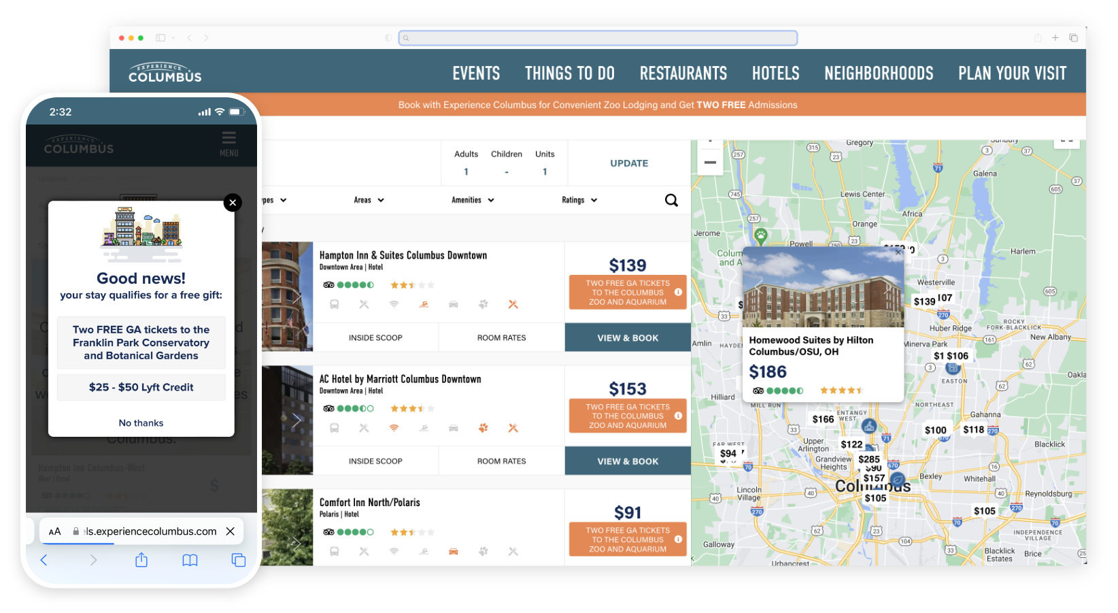Image resolution: width=1118 pixels, height=613 pixels.
Task: Click Hampton Inn pool amenity icon
Action: (424, 304)
